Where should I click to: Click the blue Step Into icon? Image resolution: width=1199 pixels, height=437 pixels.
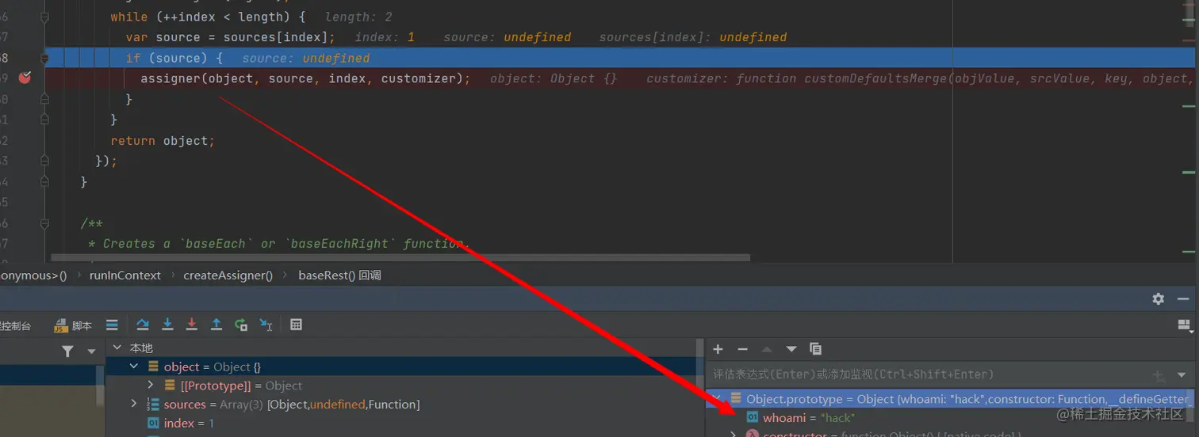(x=167, y=325)
